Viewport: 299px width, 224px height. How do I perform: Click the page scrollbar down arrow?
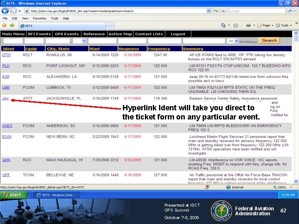[x=296, y=181]
